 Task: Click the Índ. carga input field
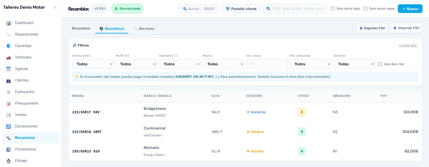(x=267, y=64)
